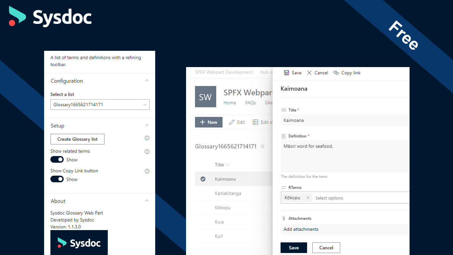Toggle the Show related terms switch
Viewport: 453px width, 255px height.
coord(57,160)
